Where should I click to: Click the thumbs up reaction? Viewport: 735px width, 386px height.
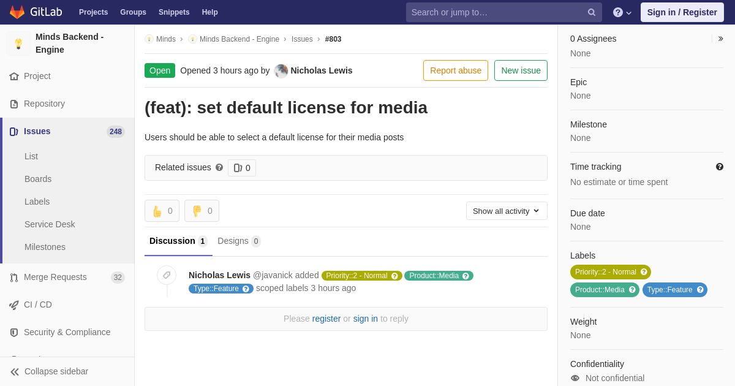point(162,211)
